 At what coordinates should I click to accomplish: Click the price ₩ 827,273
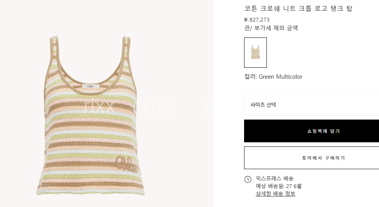pos(257,20)
